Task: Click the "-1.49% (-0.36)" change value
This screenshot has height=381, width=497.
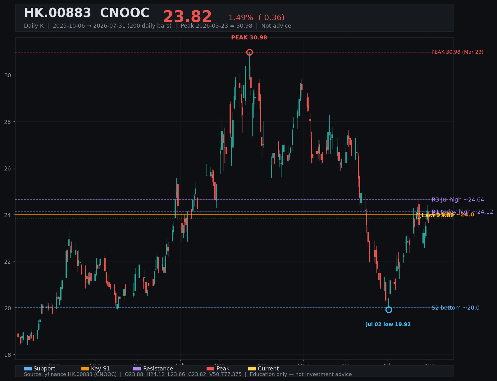Action: (x=255, y=18)
